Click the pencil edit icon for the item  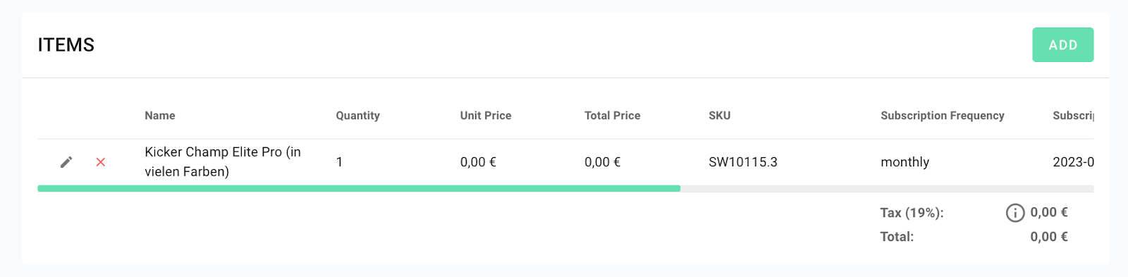click(66, 162)
